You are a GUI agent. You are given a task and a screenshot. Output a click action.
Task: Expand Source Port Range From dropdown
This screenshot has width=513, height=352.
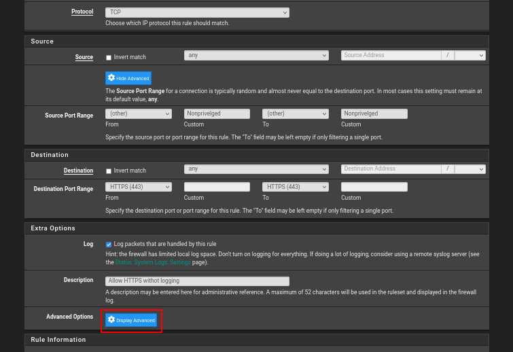click(139, 113)
